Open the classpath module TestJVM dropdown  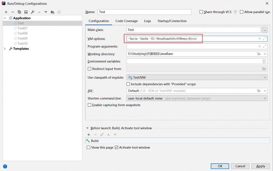coord(197,78)
